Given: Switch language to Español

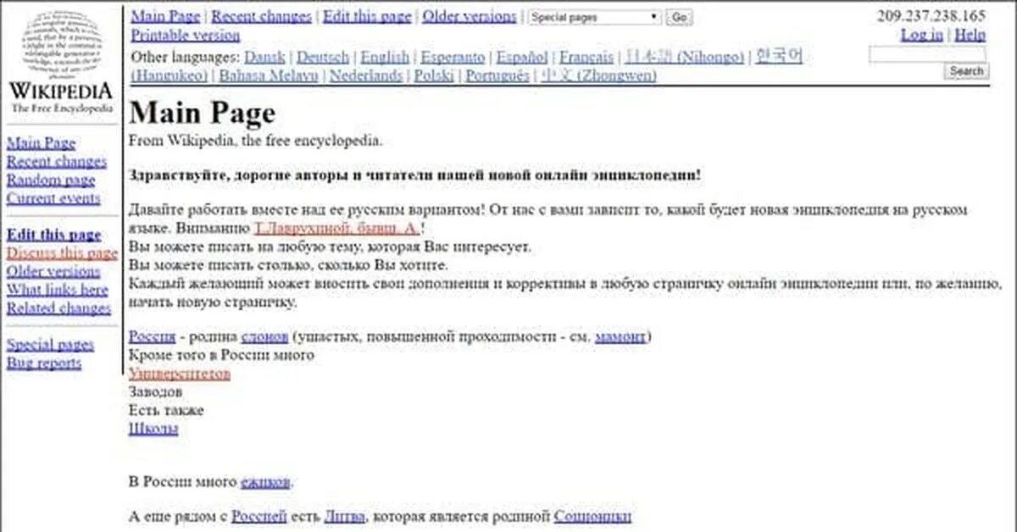Looking at the screenshot, I should click(522, 58).
